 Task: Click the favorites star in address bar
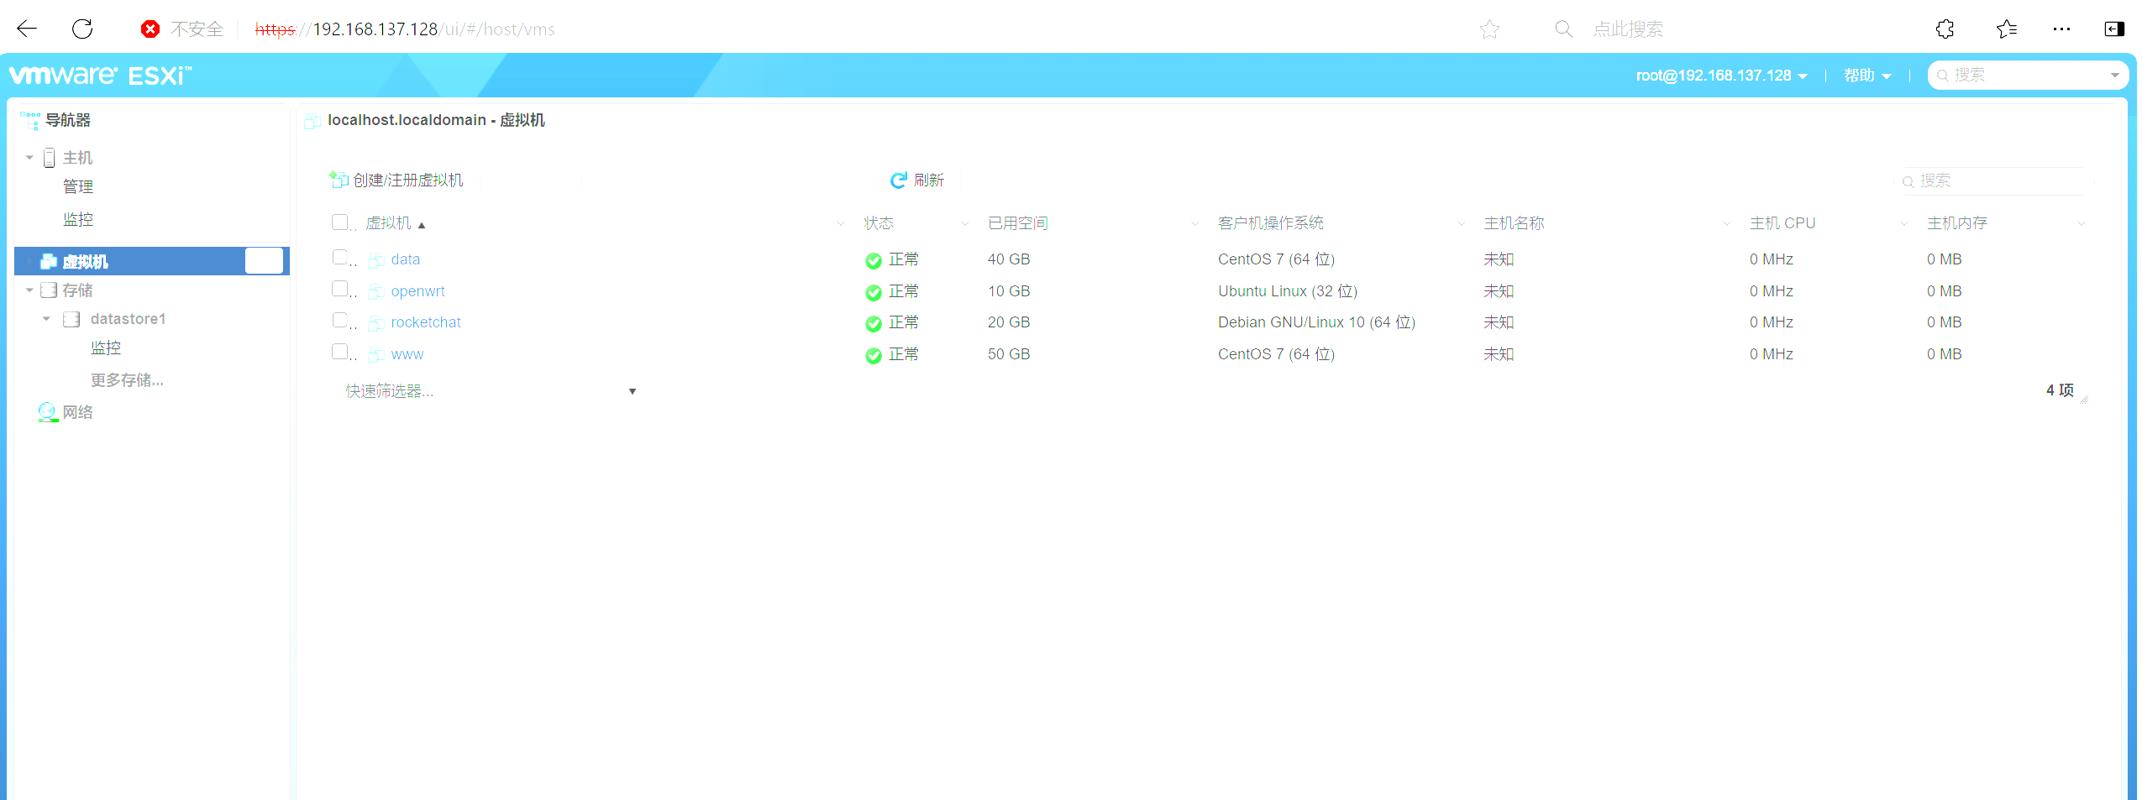1489,29
